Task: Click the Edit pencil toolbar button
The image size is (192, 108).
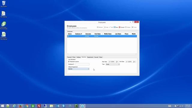Action: click(x=111, y=27)
